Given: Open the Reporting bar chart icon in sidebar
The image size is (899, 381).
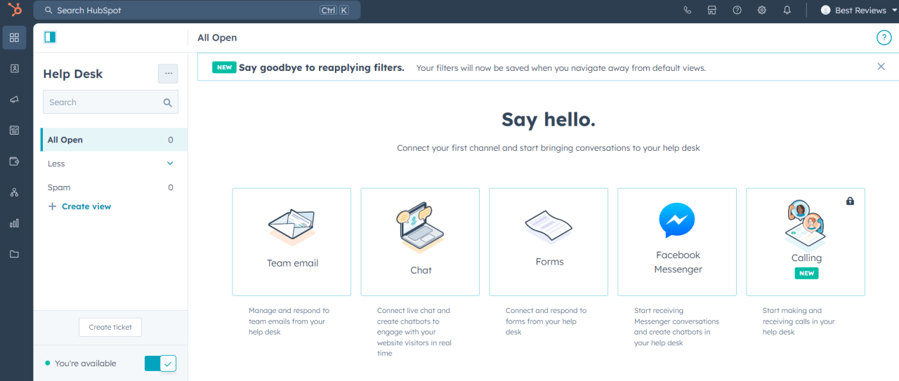Looking at the screenshot, I should point(14,223).
